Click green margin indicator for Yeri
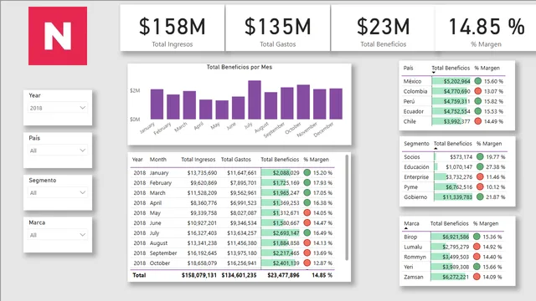Image resolution: width=536 pixels, height=301 pixels. tap(477, 267)
